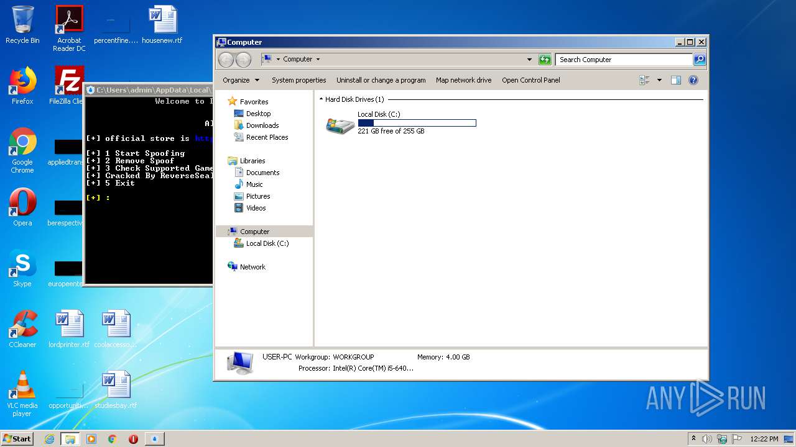Click the search magnifier icon in Explorer
The width and height of the screenshot is (796, 447).
coord(700,60)
